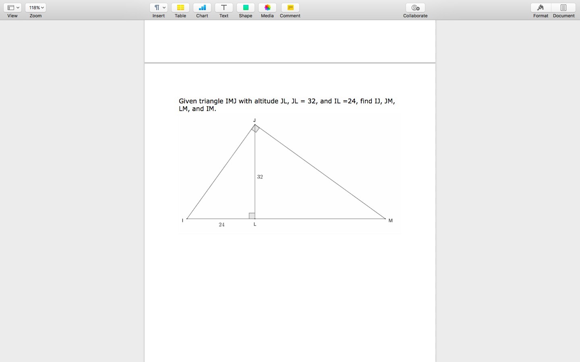Viewport: 580px width, 362px height.
Task: Open the Shape picker
Action: click(x=246, y=8)
